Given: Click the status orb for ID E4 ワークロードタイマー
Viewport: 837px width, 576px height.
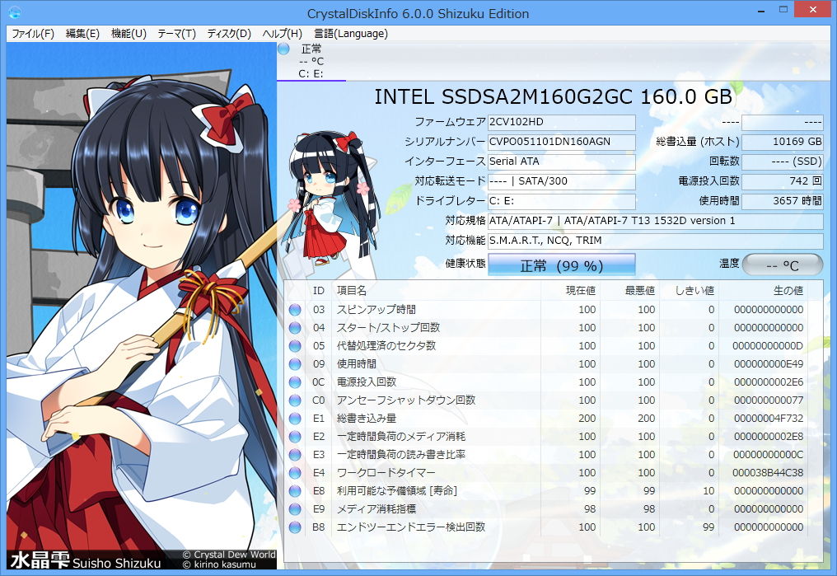Looking at the screenshot, I should pos(295,473).
